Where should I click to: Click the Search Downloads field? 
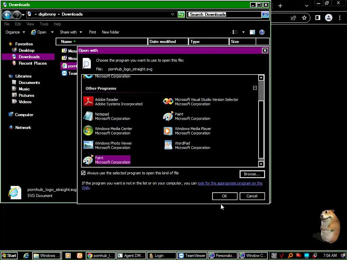coord(224,15)
